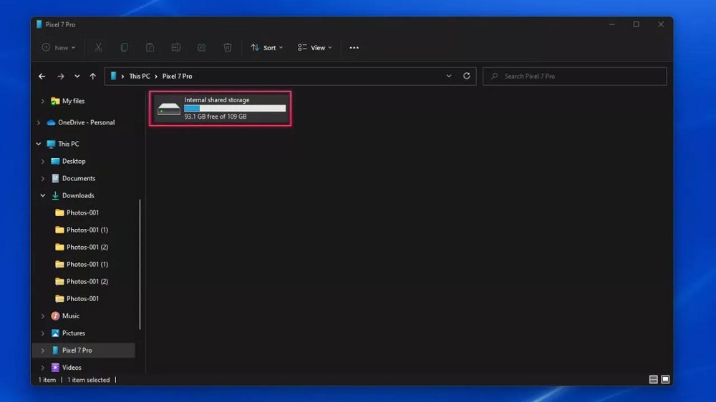Go up one folder level
716x402 pixels.
tap(93, 77)
